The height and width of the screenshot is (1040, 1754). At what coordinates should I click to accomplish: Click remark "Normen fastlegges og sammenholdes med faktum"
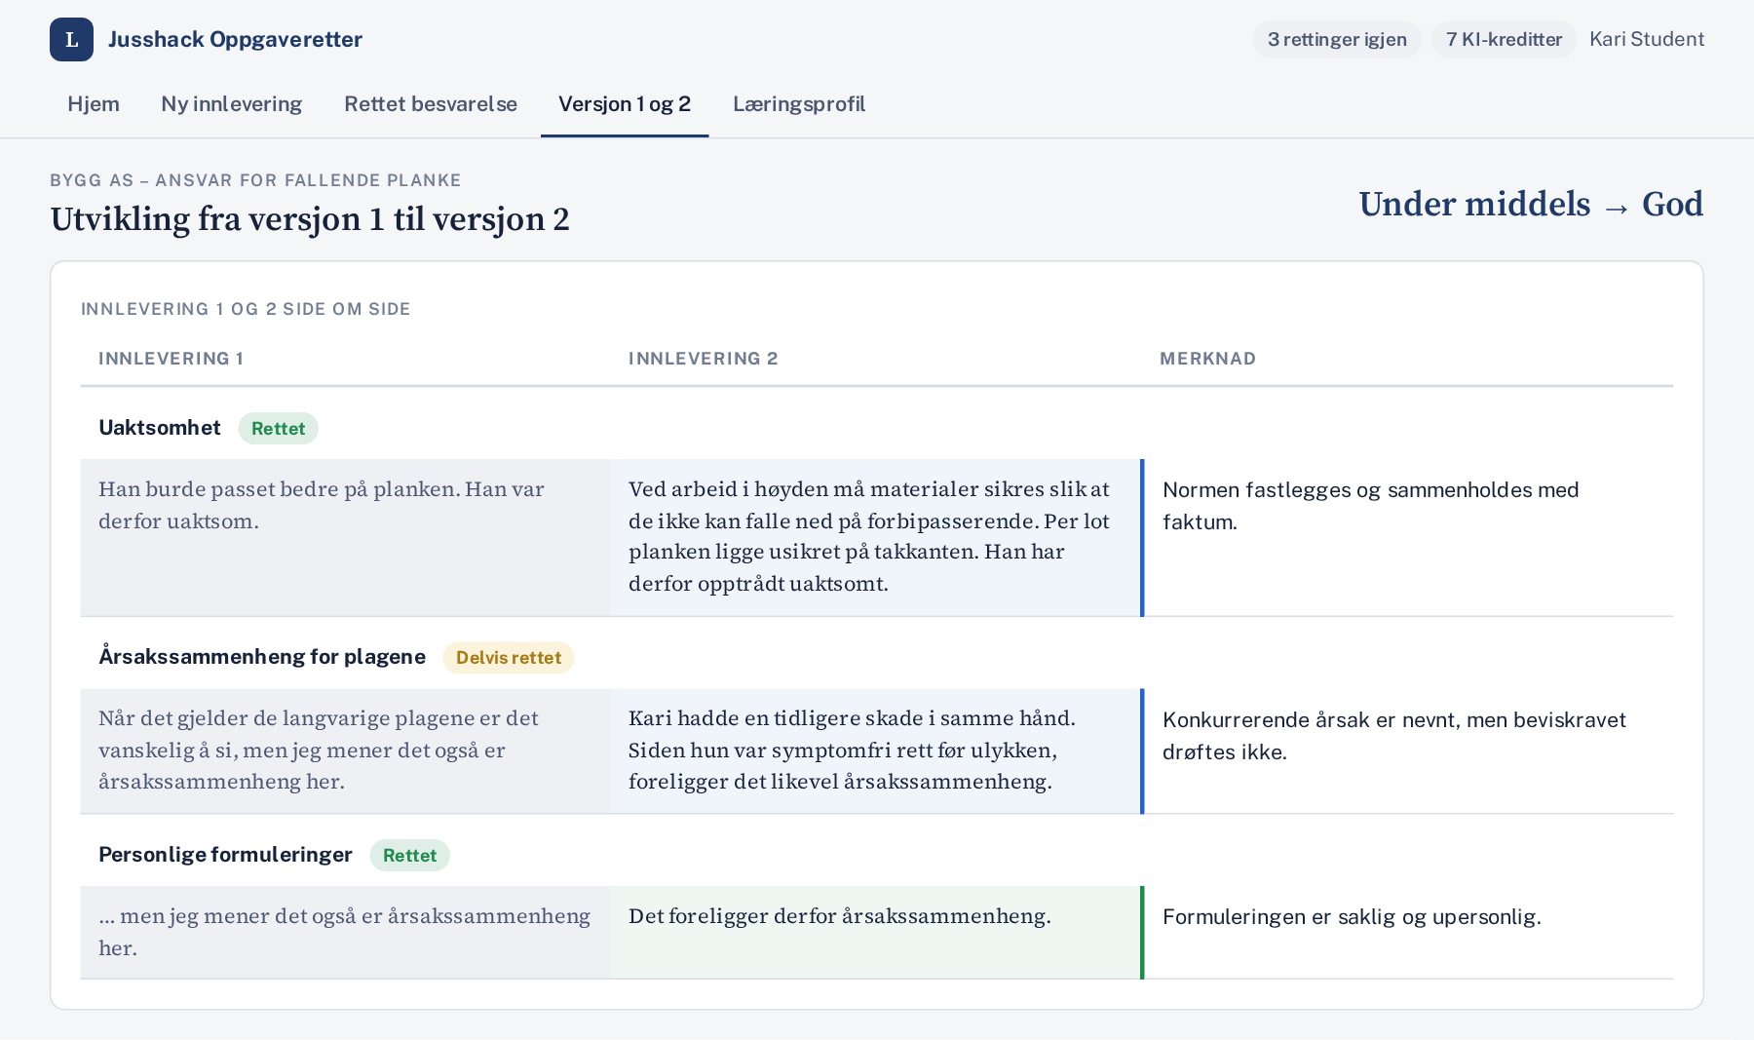(x=1370, y=506)
